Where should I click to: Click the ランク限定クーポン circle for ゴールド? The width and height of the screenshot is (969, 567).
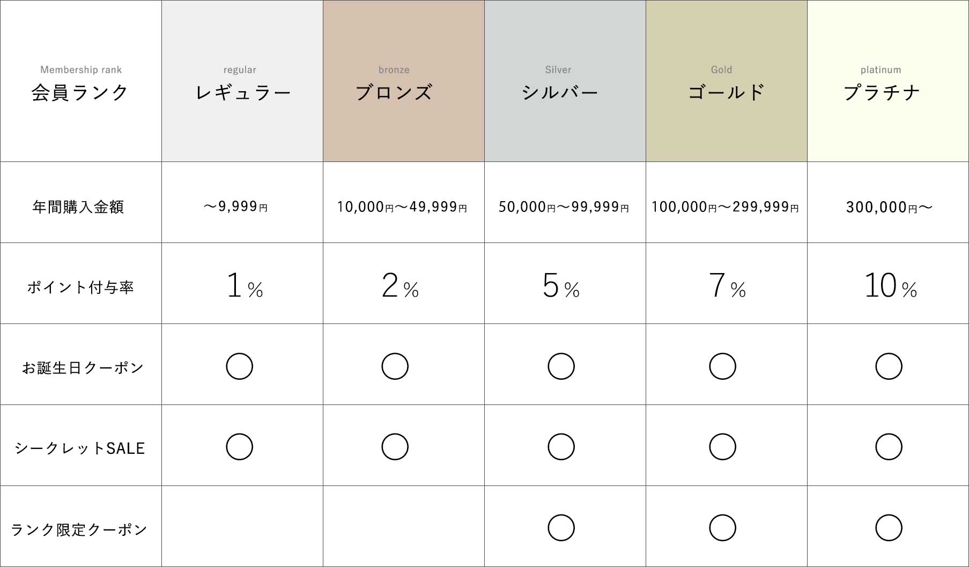pyautogui.click(x=722, y=528)
